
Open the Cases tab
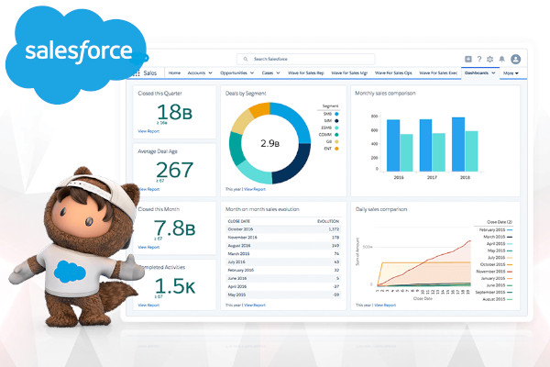268,73
